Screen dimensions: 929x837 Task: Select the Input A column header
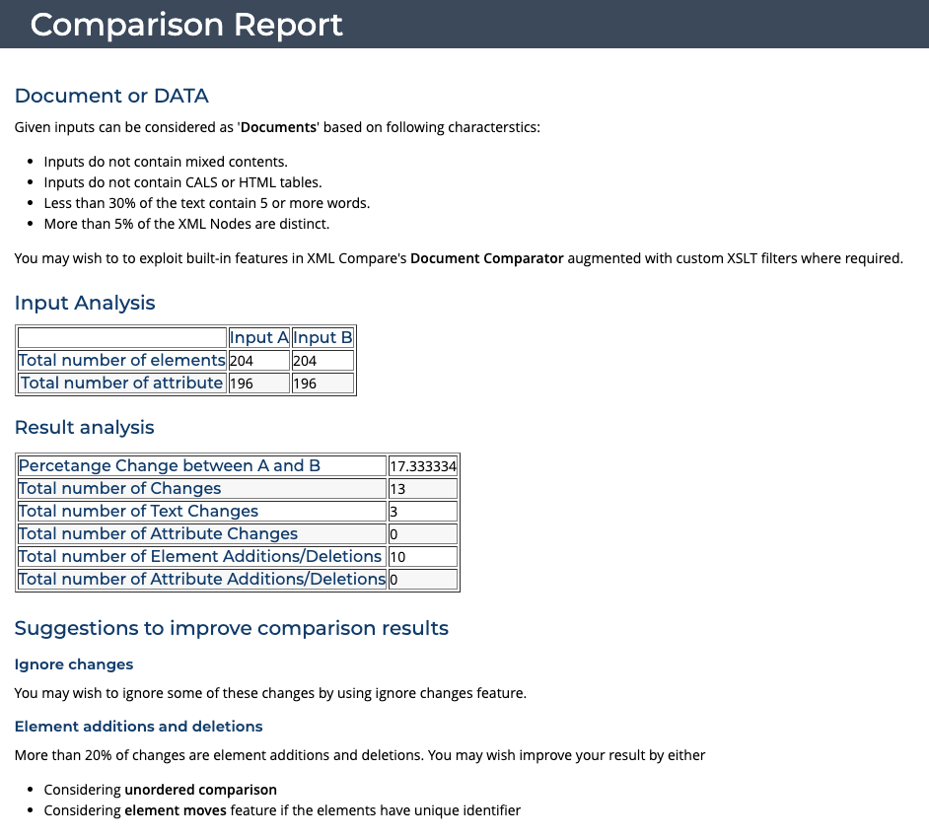tap(258, 337)
